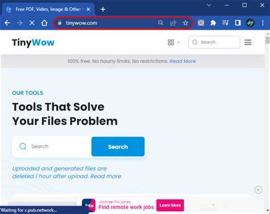Share this page using the share icon
Image resolution: width=270 pixels, height=214 pixels.
[173, 23]
